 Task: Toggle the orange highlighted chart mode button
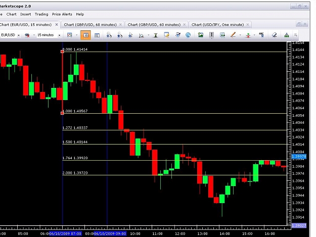(85, 35)
